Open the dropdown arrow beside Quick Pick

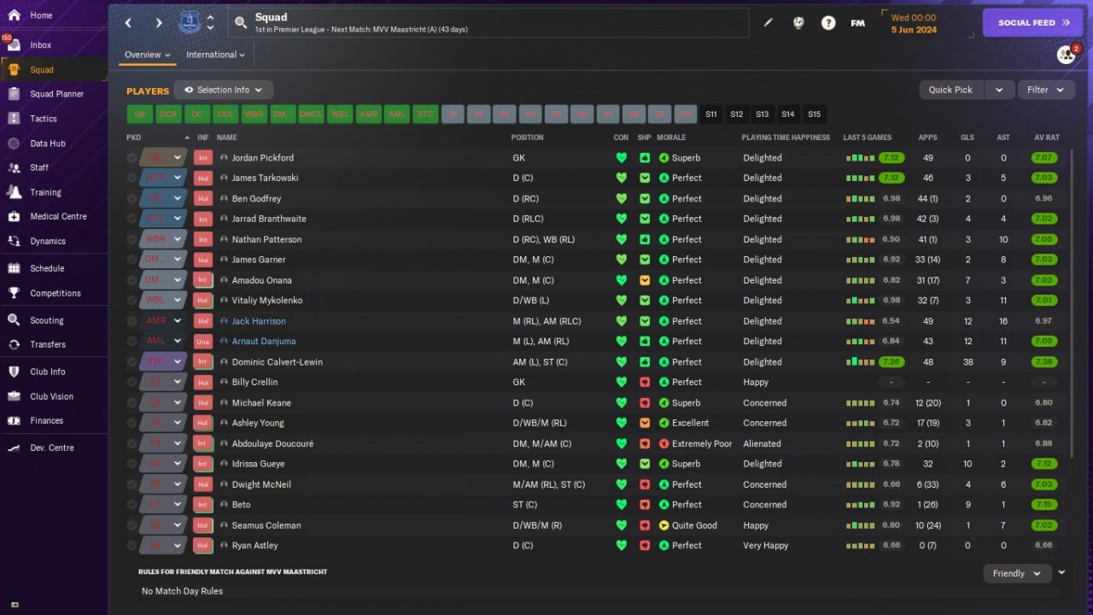(x=1000, y=90)
